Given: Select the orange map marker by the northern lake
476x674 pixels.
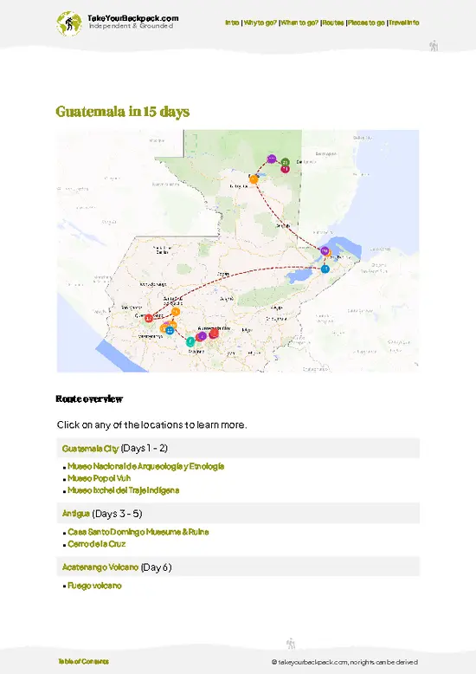Looking at the screenshot, I should point(254,179).
